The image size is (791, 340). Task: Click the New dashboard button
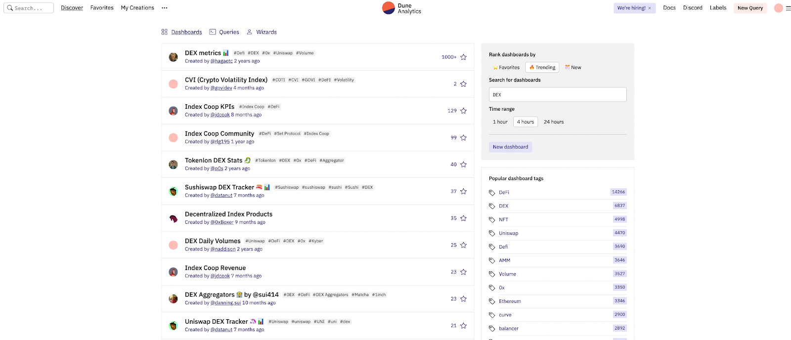[x=510, y=147]
